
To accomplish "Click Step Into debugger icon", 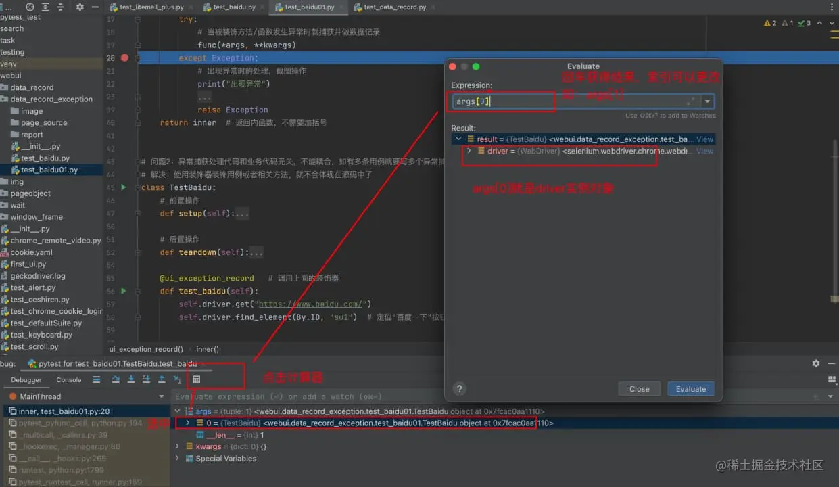I will pyautogui.click(x=131, y=379).
